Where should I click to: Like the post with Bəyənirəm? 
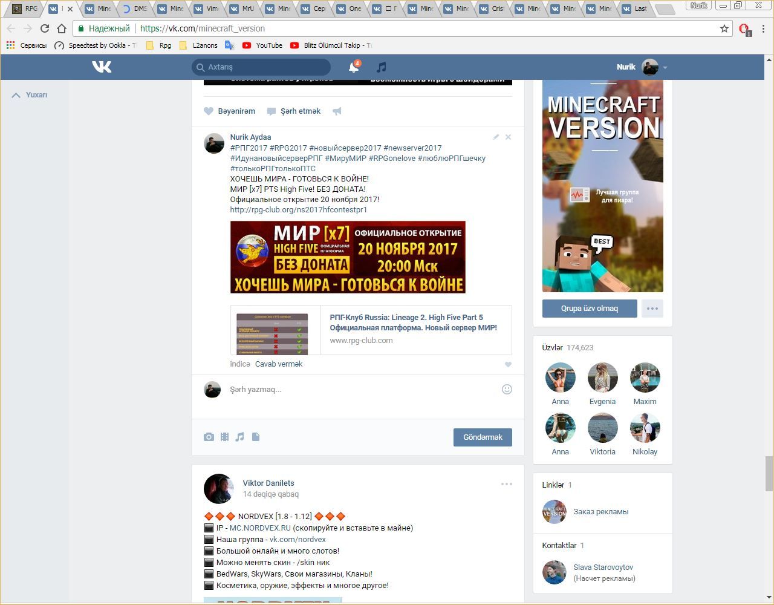click(230, 111)
